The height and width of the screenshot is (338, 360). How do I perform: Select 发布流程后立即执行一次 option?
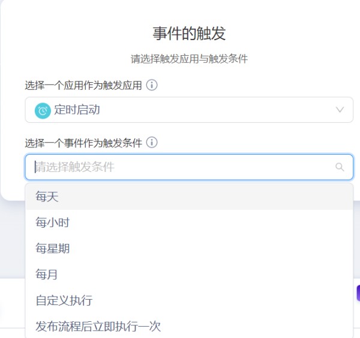tap(189, 326)
